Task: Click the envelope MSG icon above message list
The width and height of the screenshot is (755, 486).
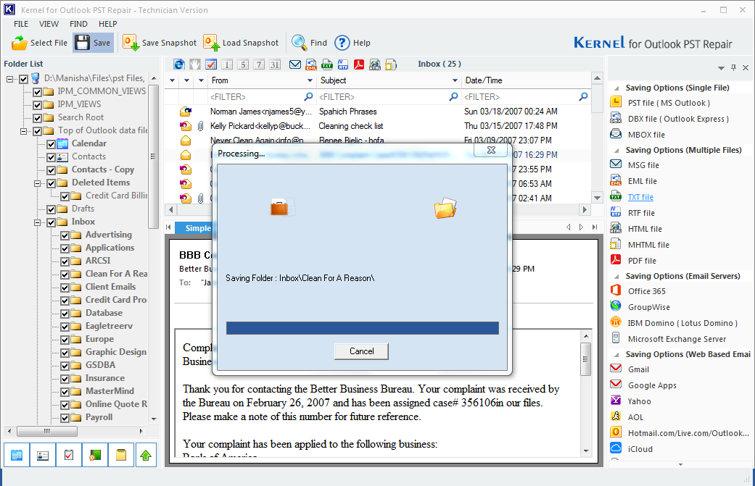Action: [x=295, y=64]
